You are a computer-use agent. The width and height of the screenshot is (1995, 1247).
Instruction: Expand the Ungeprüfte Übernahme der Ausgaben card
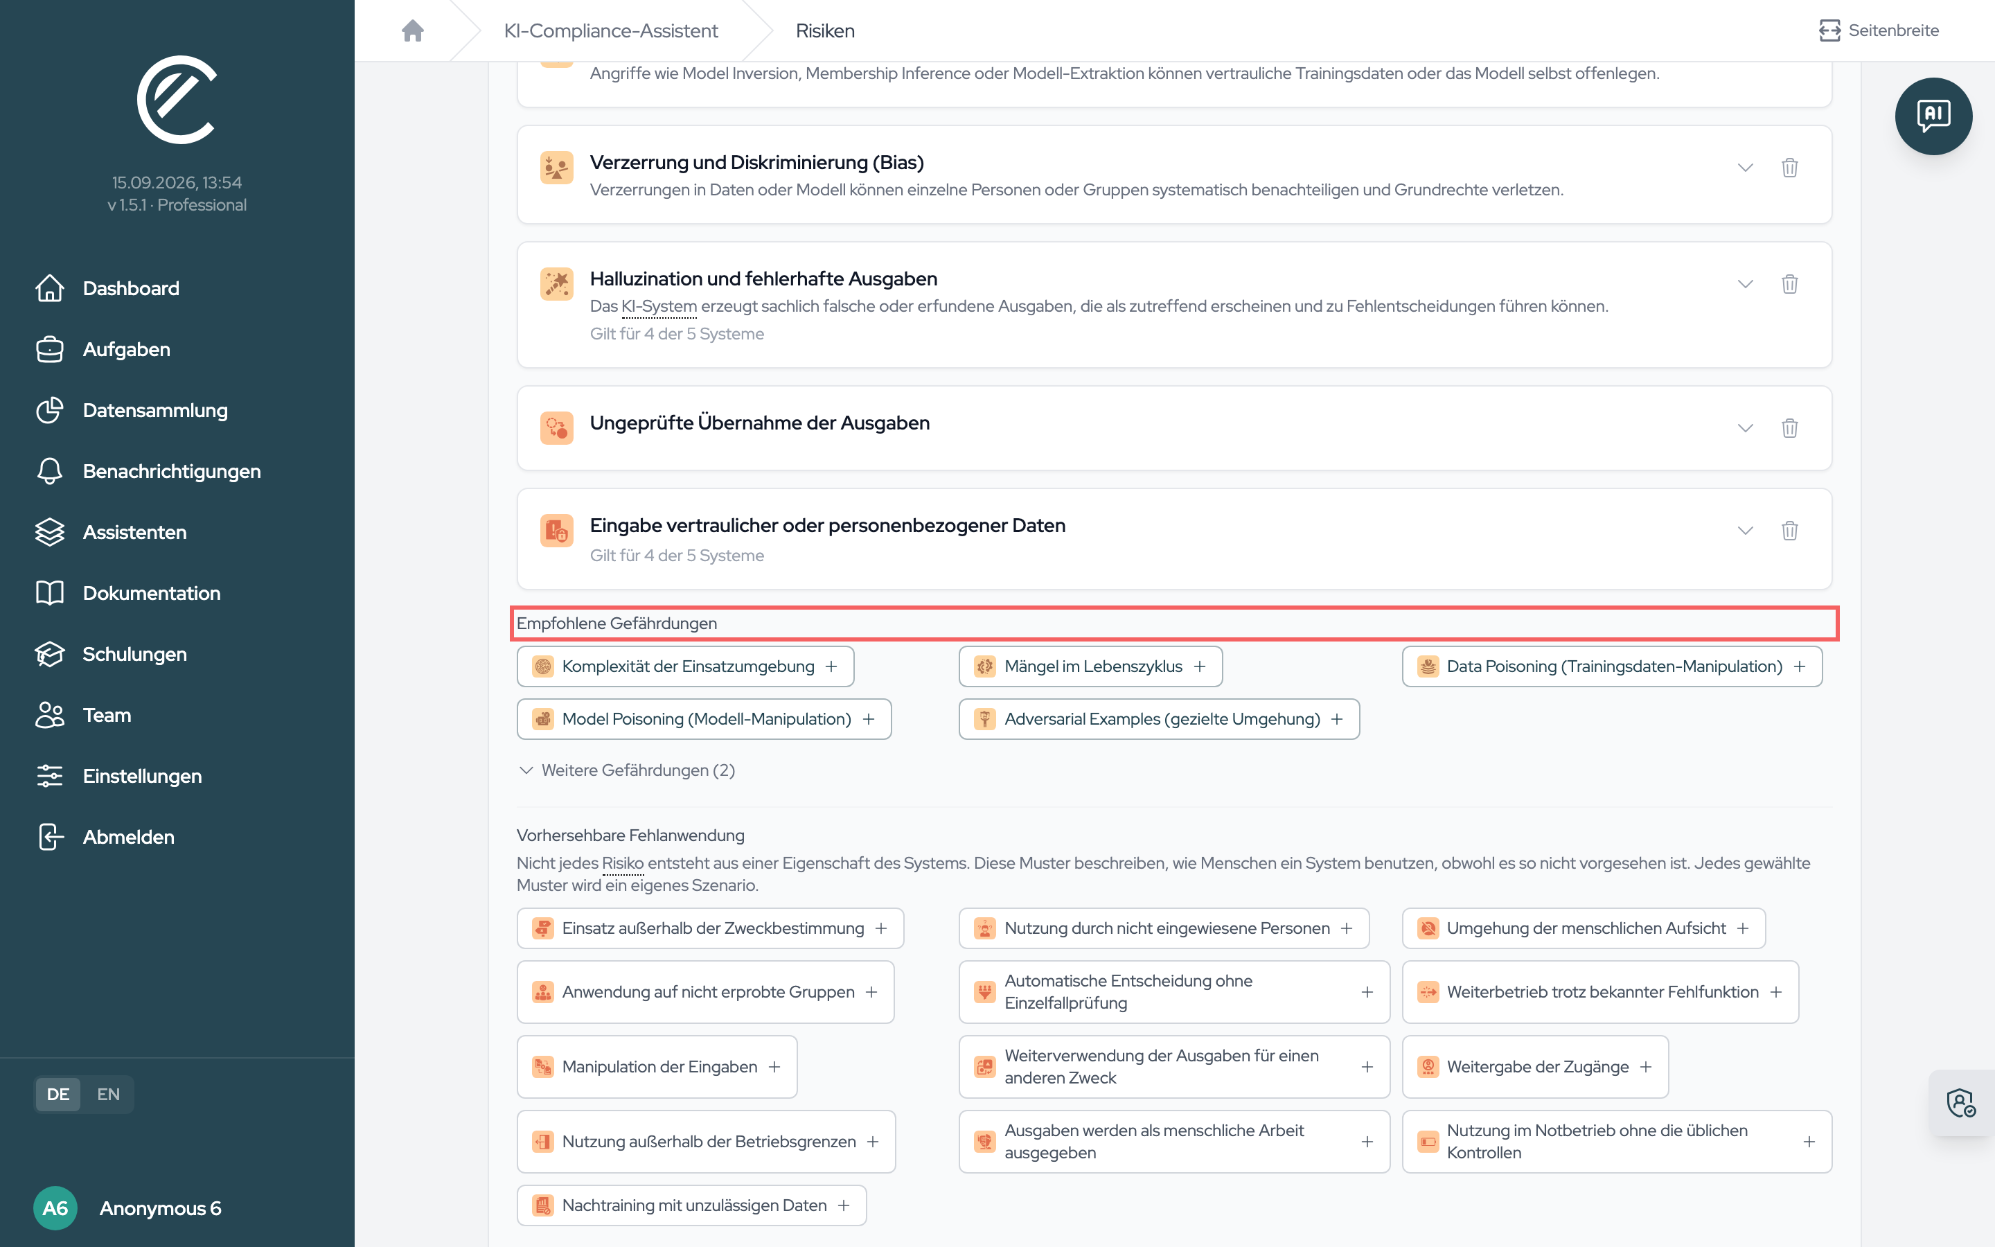[1744, 428]
